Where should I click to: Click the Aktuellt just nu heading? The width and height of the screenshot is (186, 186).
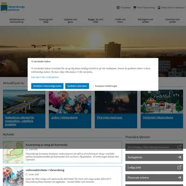click(x=13, y=83)
